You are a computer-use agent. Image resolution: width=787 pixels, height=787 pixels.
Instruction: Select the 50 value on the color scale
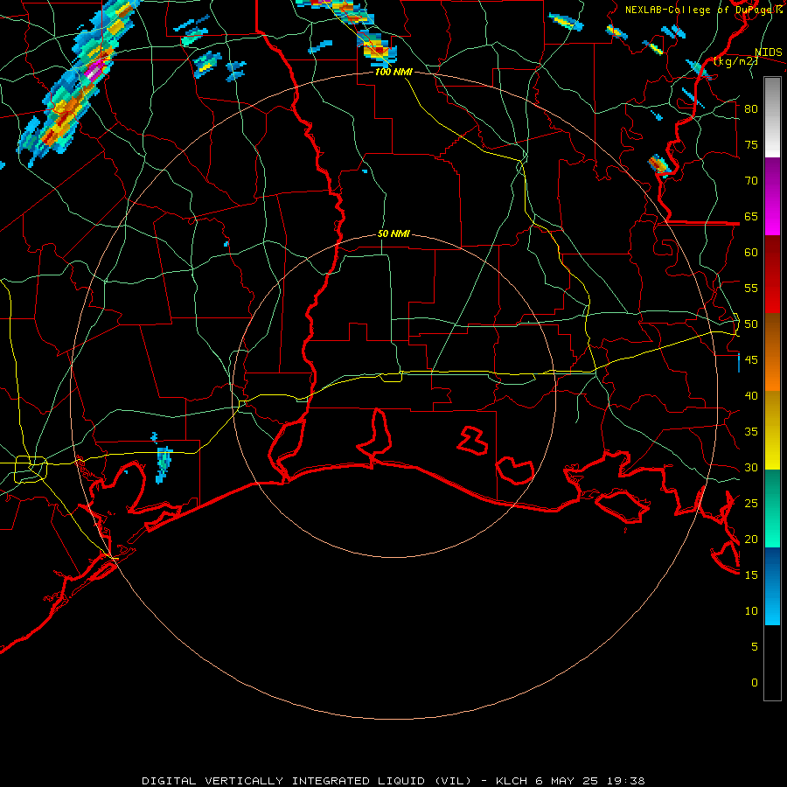click(x=751, y=324)
